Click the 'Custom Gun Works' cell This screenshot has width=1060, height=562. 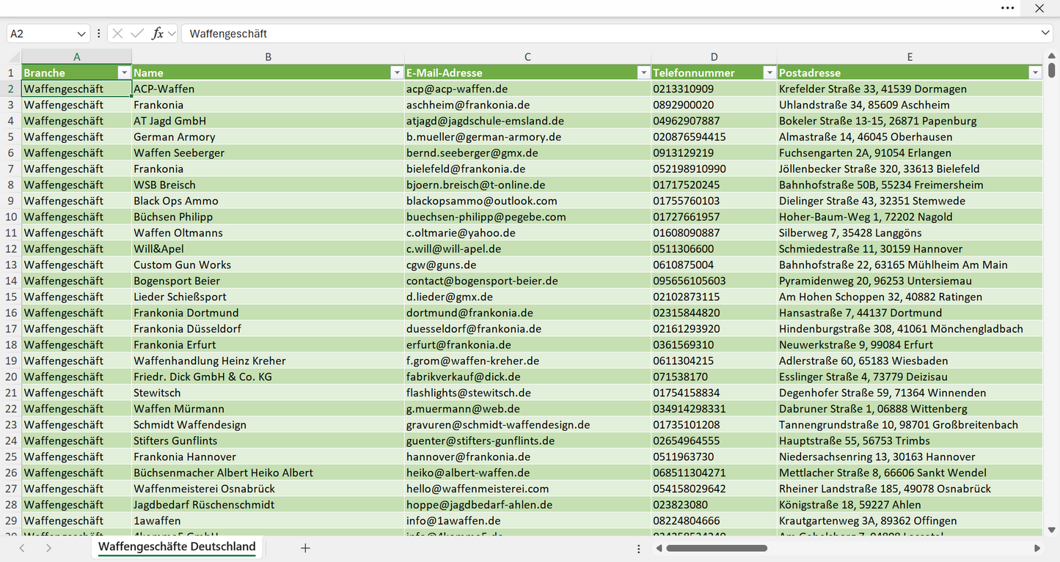(x=268, y=265)
